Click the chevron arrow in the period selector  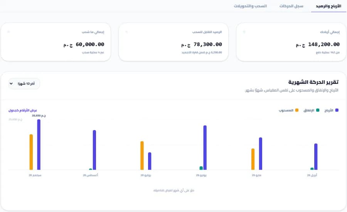pyautogui.click(x=11, y=84)
